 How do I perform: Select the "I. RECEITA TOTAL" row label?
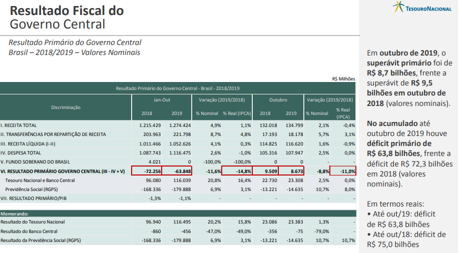click(19, 125)
